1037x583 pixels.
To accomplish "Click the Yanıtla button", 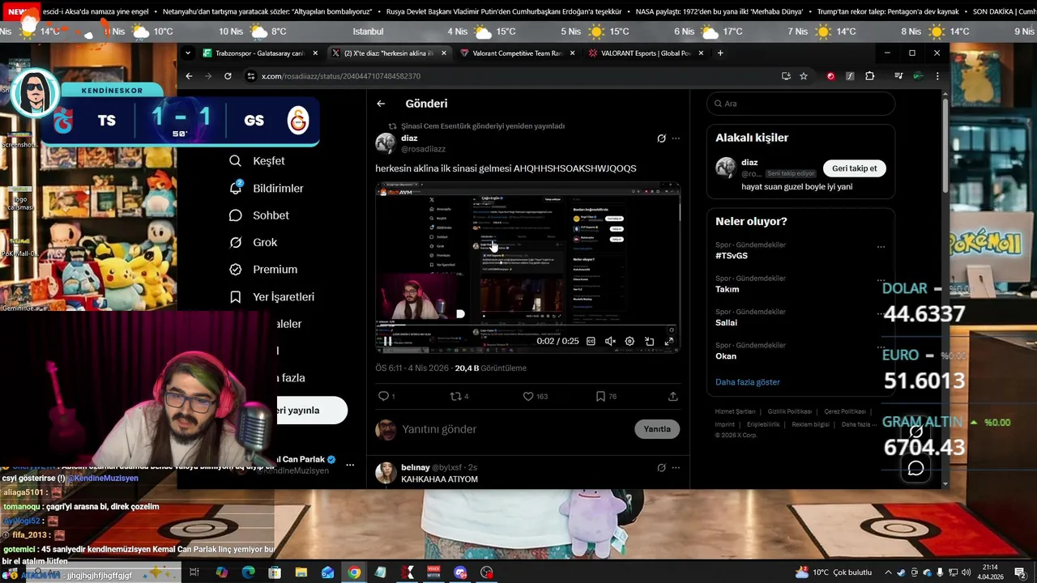I will click(657, 429).
